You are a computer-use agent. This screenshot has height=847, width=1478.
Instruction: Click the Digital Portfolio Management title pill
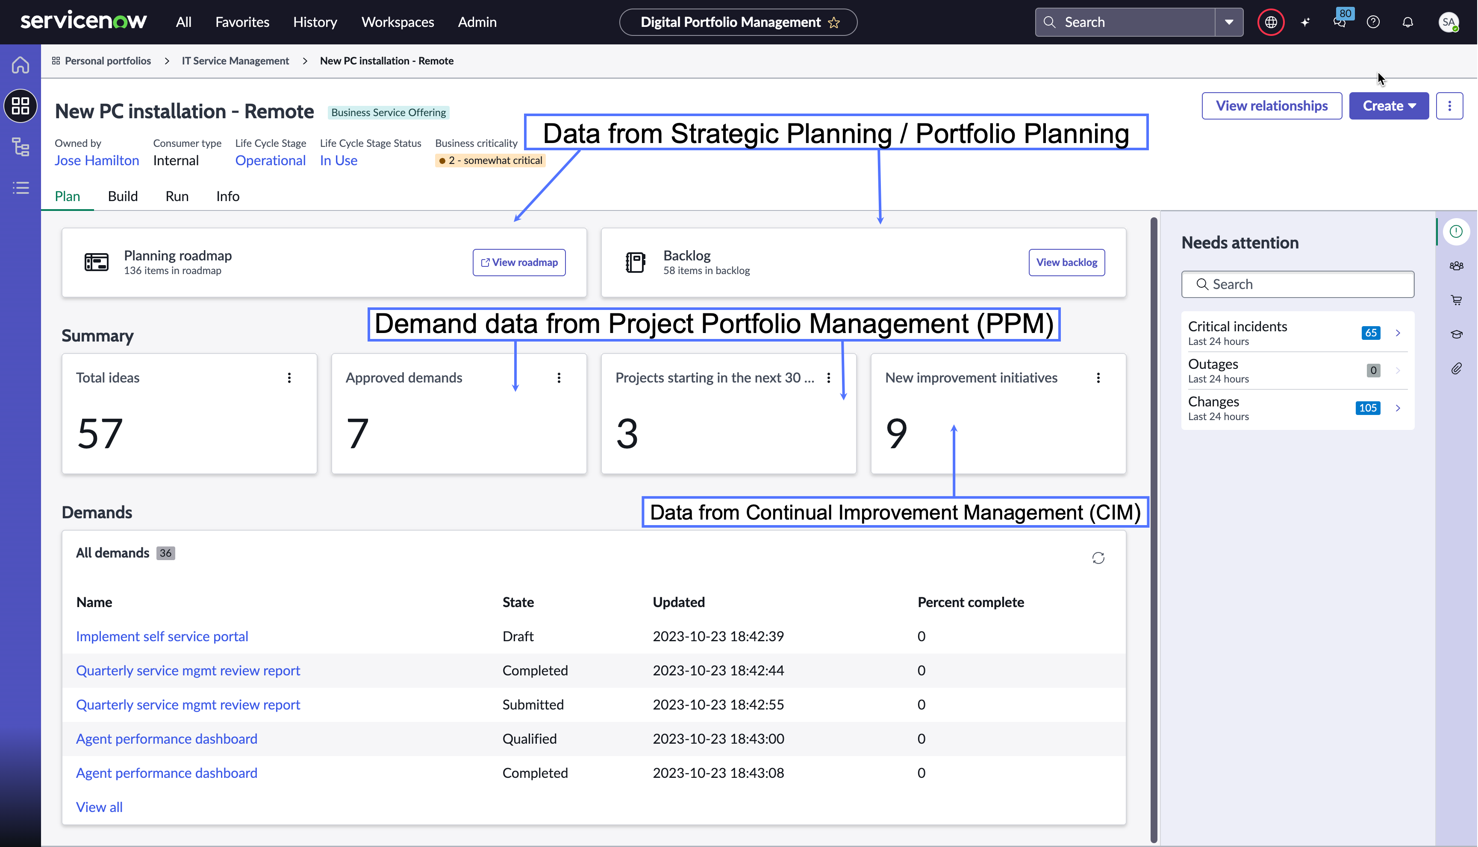coord(738,22)
